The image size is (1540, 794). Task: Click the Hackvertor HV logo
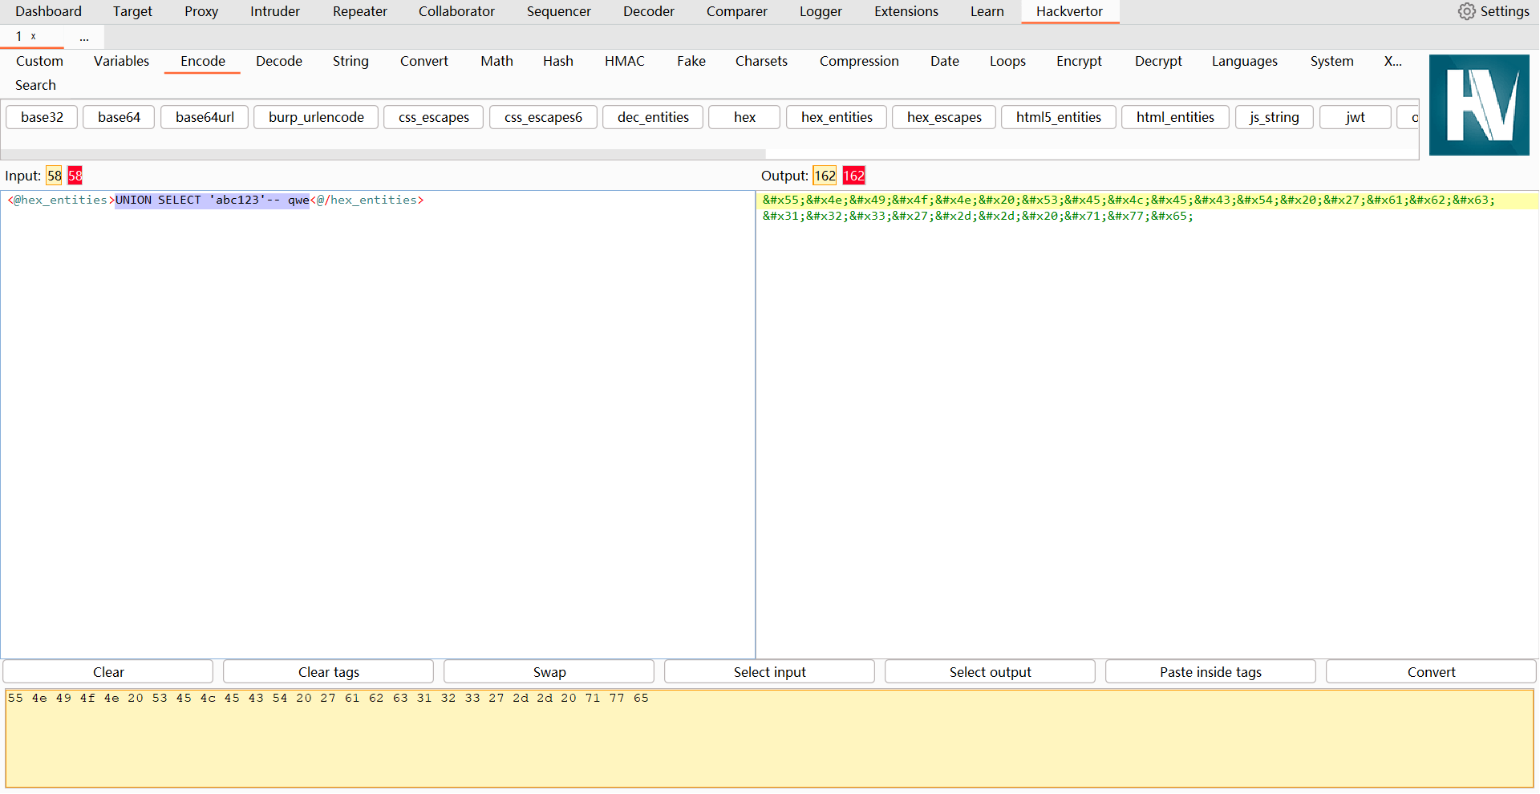[1478, 105]
